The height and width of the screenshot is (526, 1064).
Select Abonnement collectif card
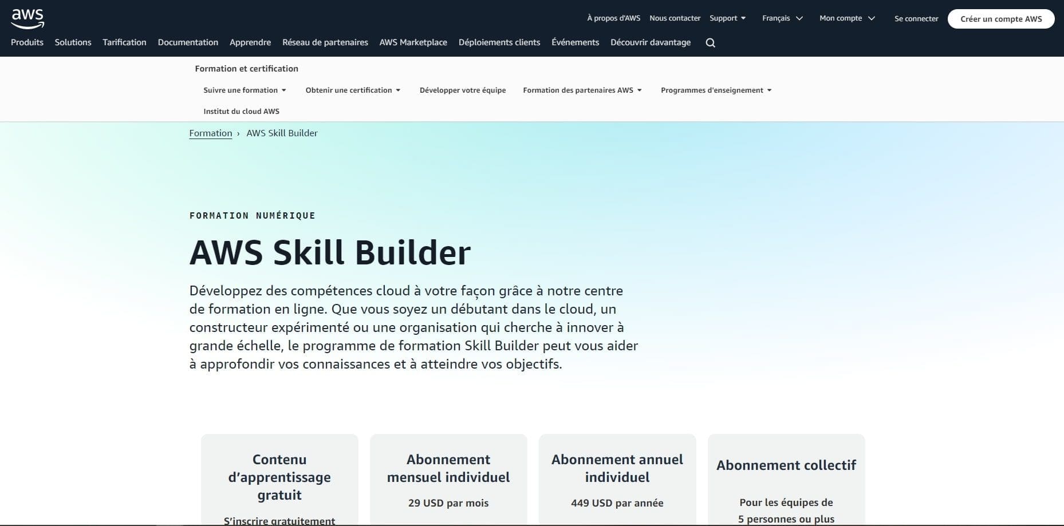coord(786,480)
